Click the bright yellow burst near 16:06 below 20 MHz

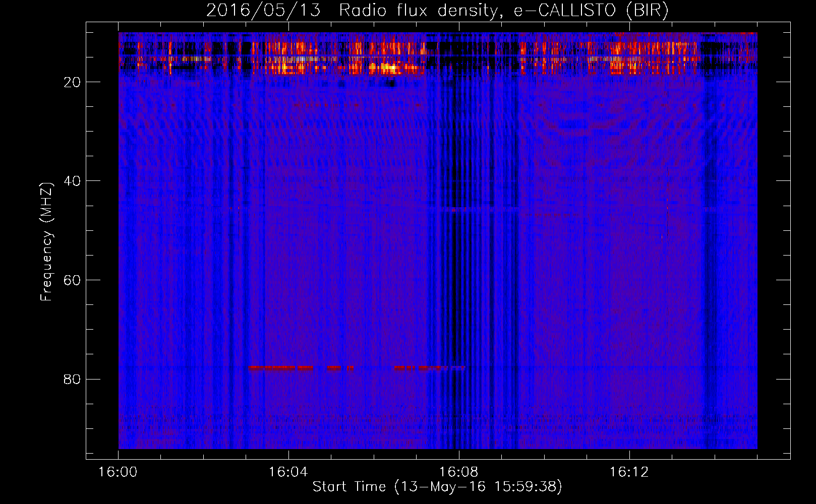pyautogui.click(x=387, y=67)
